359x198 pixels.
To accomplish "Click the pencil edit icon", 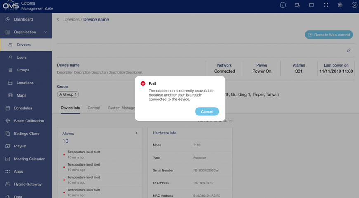I will pos(348,51).
